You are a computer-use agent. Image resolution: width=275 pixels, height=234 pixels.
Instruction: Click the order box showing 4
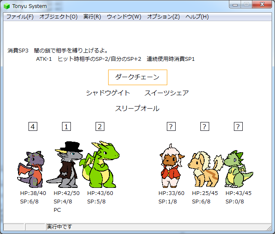33,127
